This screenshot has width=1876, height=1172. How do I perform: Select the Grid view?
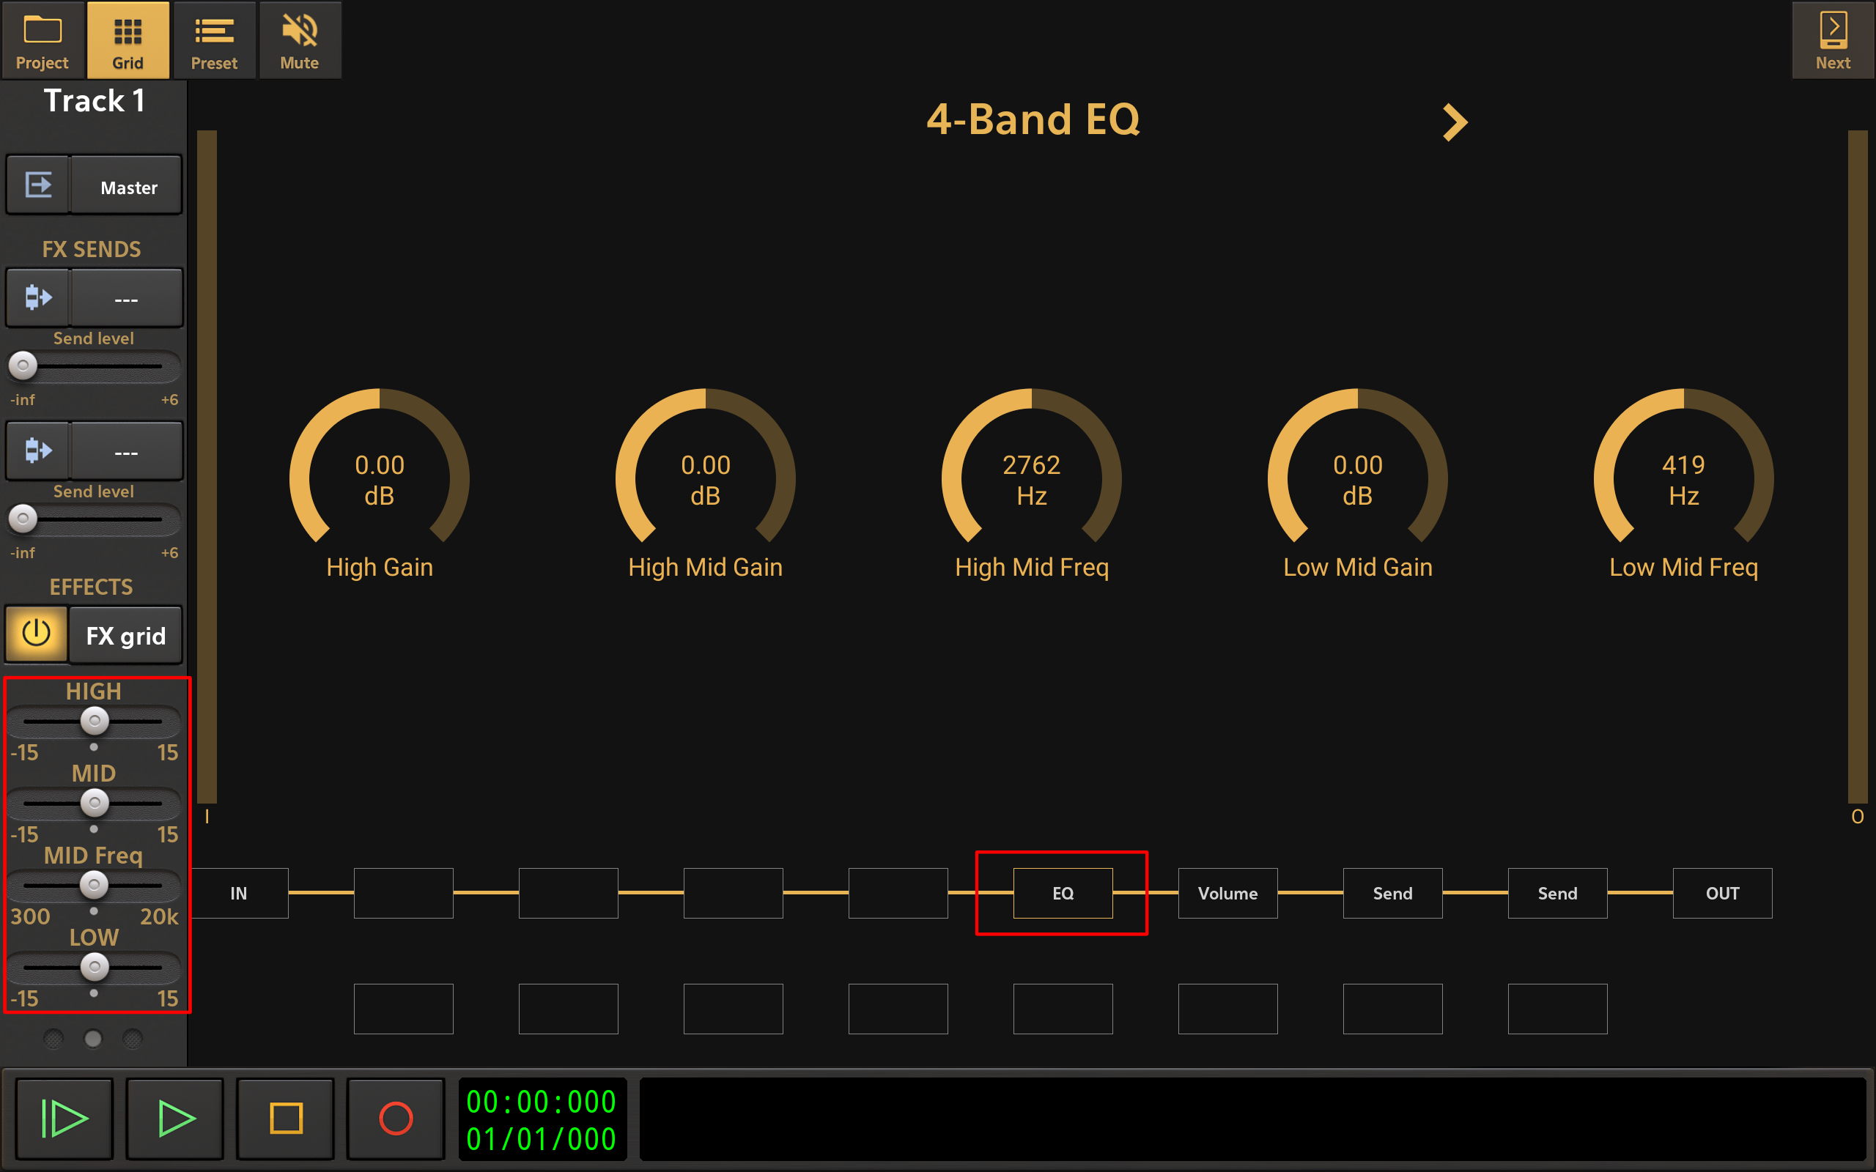tap(128, 40)
